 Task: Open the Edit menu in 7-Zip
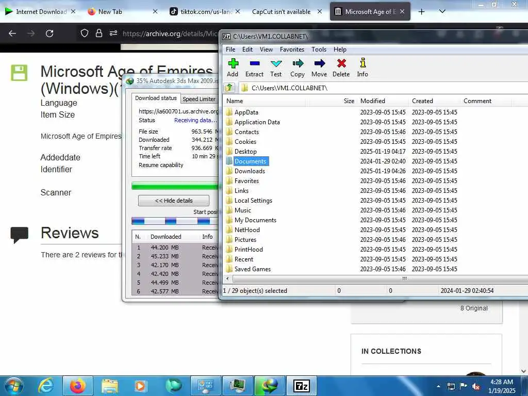[x=247, y=49]
